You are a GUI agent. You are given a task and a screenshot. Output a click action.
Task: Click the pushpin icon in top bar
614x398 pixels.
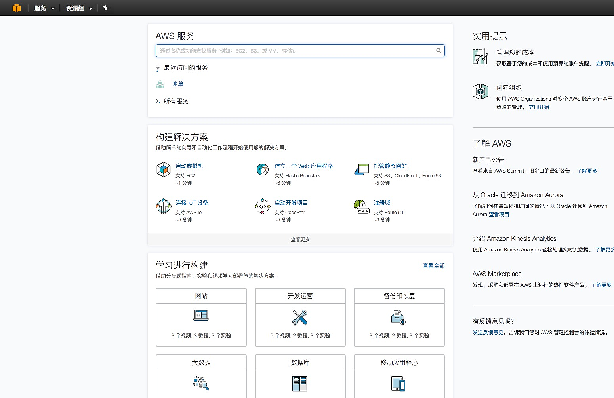(106, 8)
